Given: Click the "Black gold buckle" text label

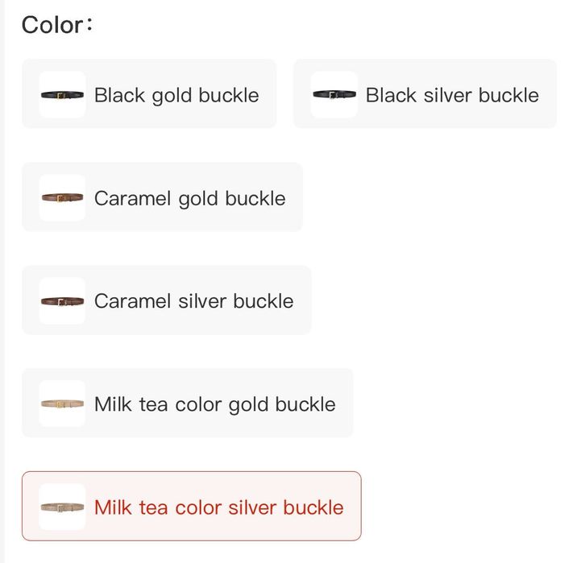Looking at the screenshot, I should coord(176,95).
